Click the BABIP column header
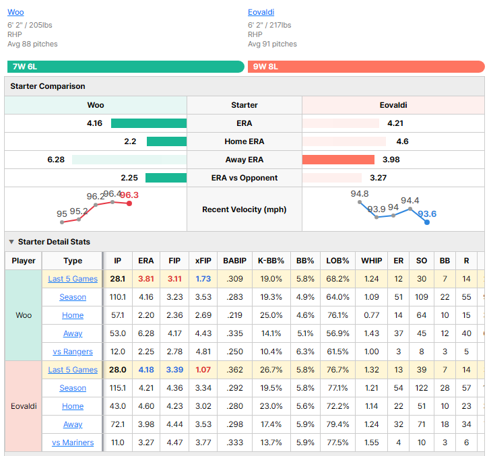Screen dimensions: 489x456 click(x=234, y=261)
